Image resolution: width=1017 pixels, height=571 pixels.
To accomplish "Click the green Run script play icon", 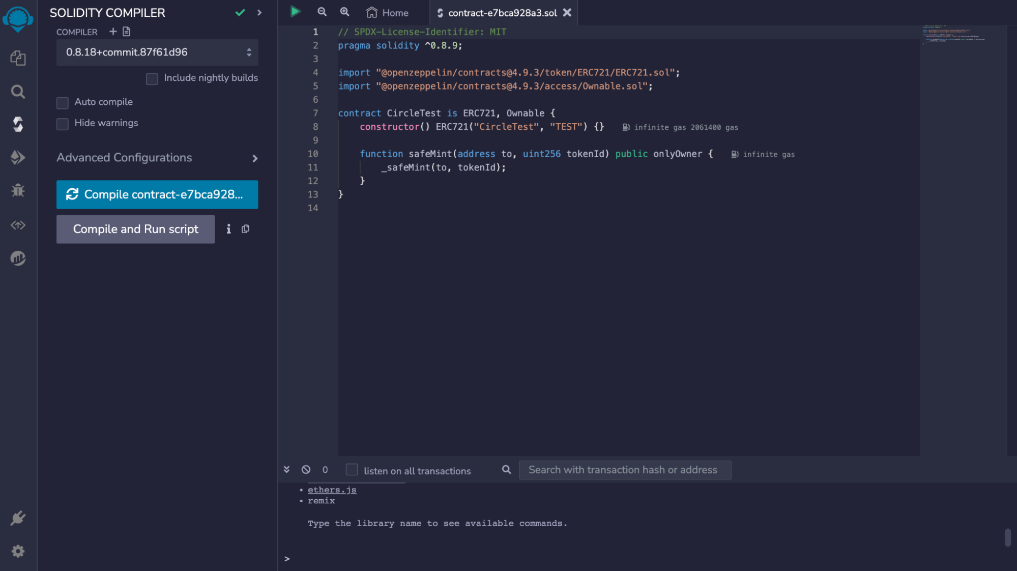I will click(x=295, y=12).
